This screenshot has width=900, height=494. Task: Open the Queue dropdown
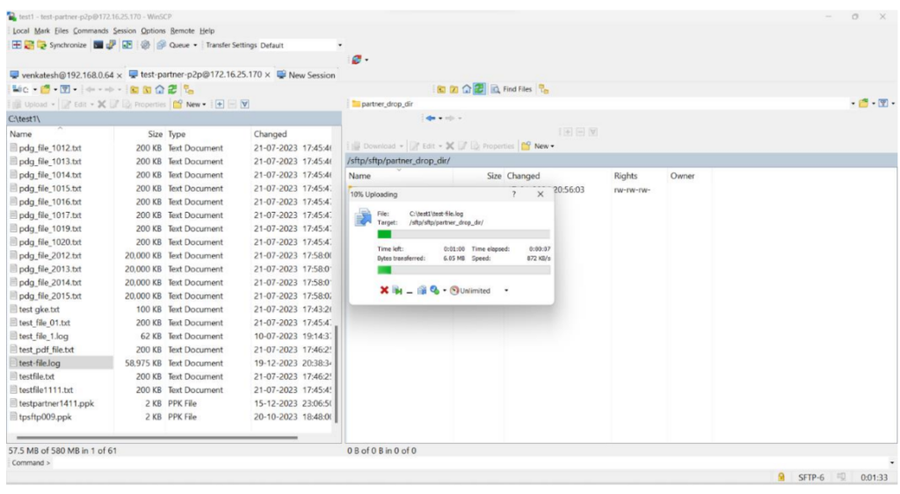click(179, 45)
